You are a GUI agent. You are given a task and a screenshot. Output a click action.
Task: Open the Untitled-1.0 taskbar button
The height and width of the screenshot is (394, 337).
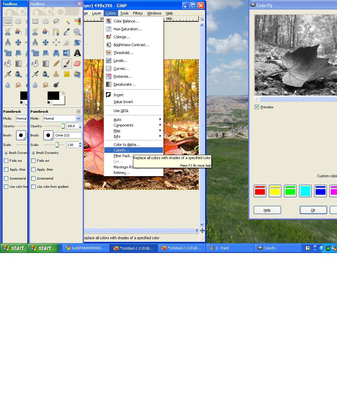[134, 248]
